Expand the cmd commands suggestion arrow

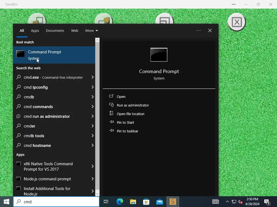[93, 106]
